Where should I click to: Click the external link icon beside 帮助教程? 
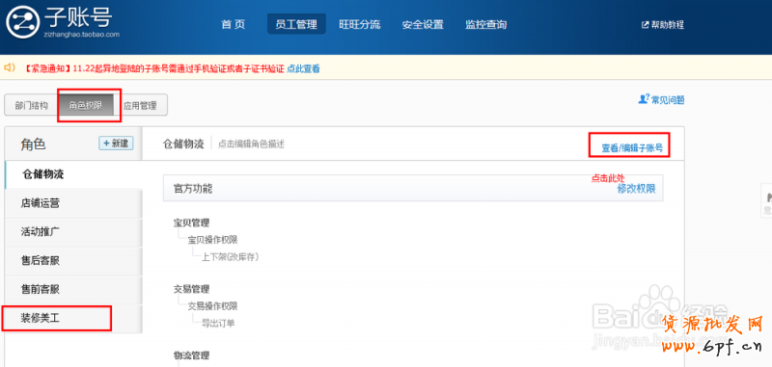point(645,25)
